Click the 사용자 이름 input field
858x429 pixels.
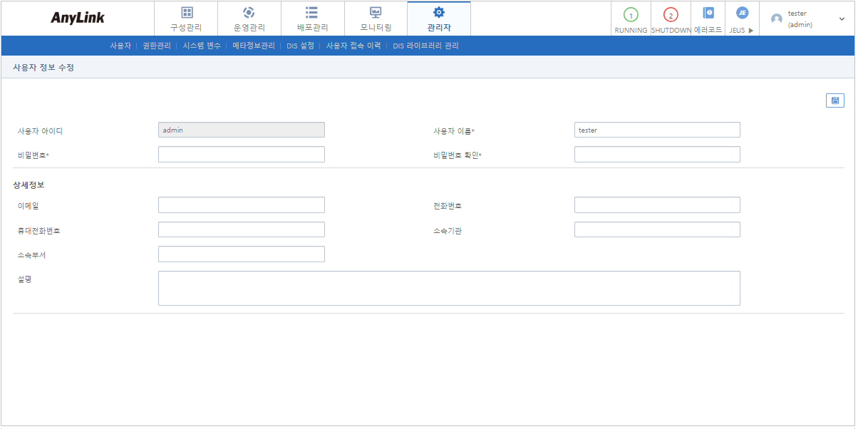[656, 129]
